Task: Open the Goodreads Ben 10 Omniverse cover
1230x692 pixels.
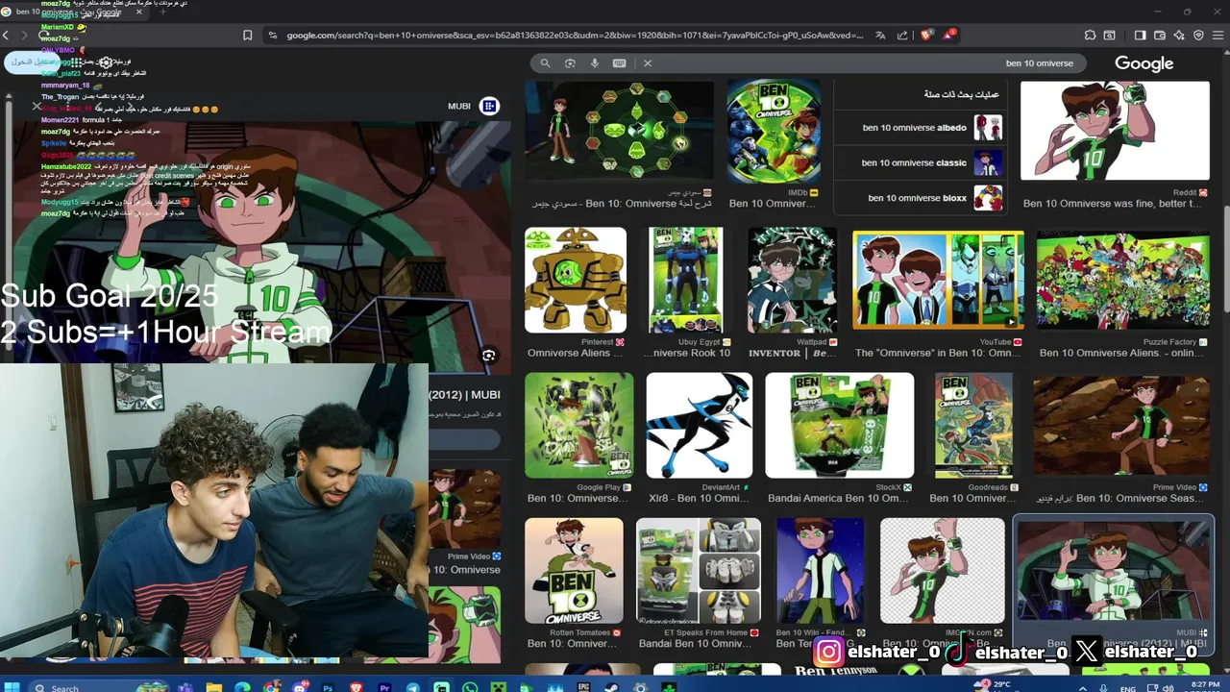Action: click(973, 426)
